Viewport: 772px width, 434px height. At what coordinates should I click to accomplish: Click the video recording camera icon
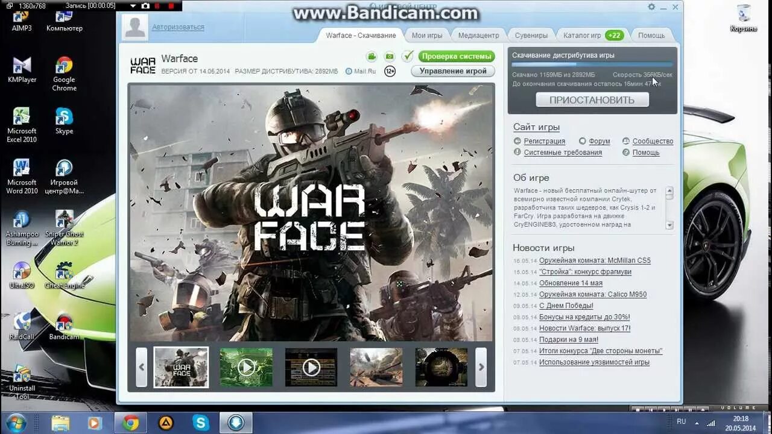[x=372, y=56]
